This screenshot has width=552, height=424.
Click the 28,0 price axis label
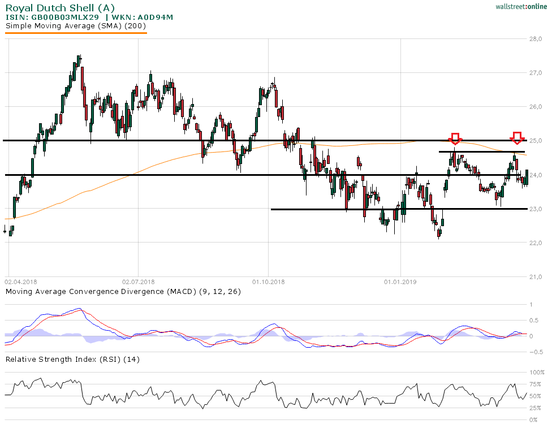click(536, 39)
